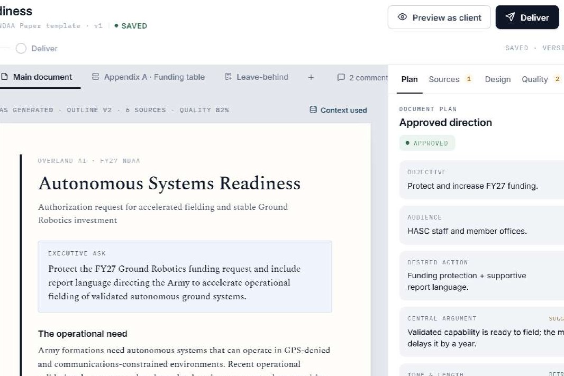This screenshot has width=564, height=376.
Task: Switch to Appendix A · Funding table tab
Action: click(x=148, y=77)
